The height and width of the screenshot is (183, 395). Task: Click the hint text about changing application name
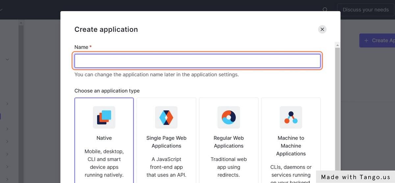[x=157, y=75]
